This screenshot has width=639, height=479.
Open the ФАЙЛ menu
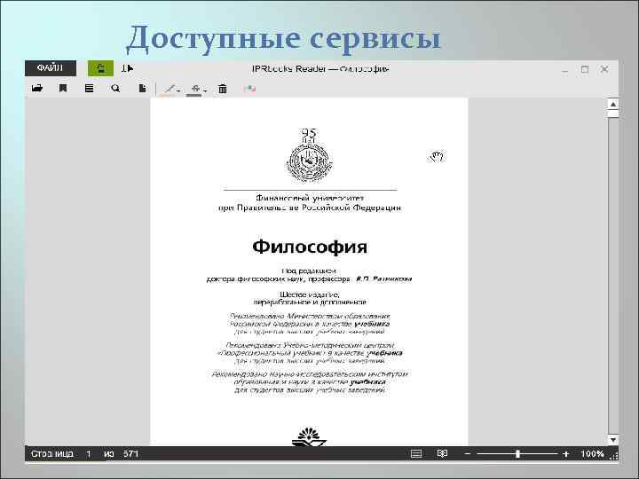50,68
